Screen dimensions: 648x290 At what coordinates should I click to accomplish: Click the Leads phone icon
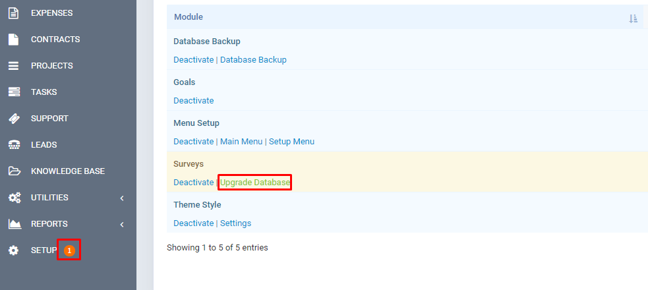click(x=13, y=145)
